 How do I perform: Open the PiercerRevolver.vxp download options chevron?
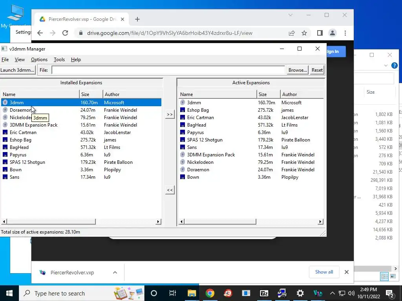pyautogui.click(x=115, y=272)
